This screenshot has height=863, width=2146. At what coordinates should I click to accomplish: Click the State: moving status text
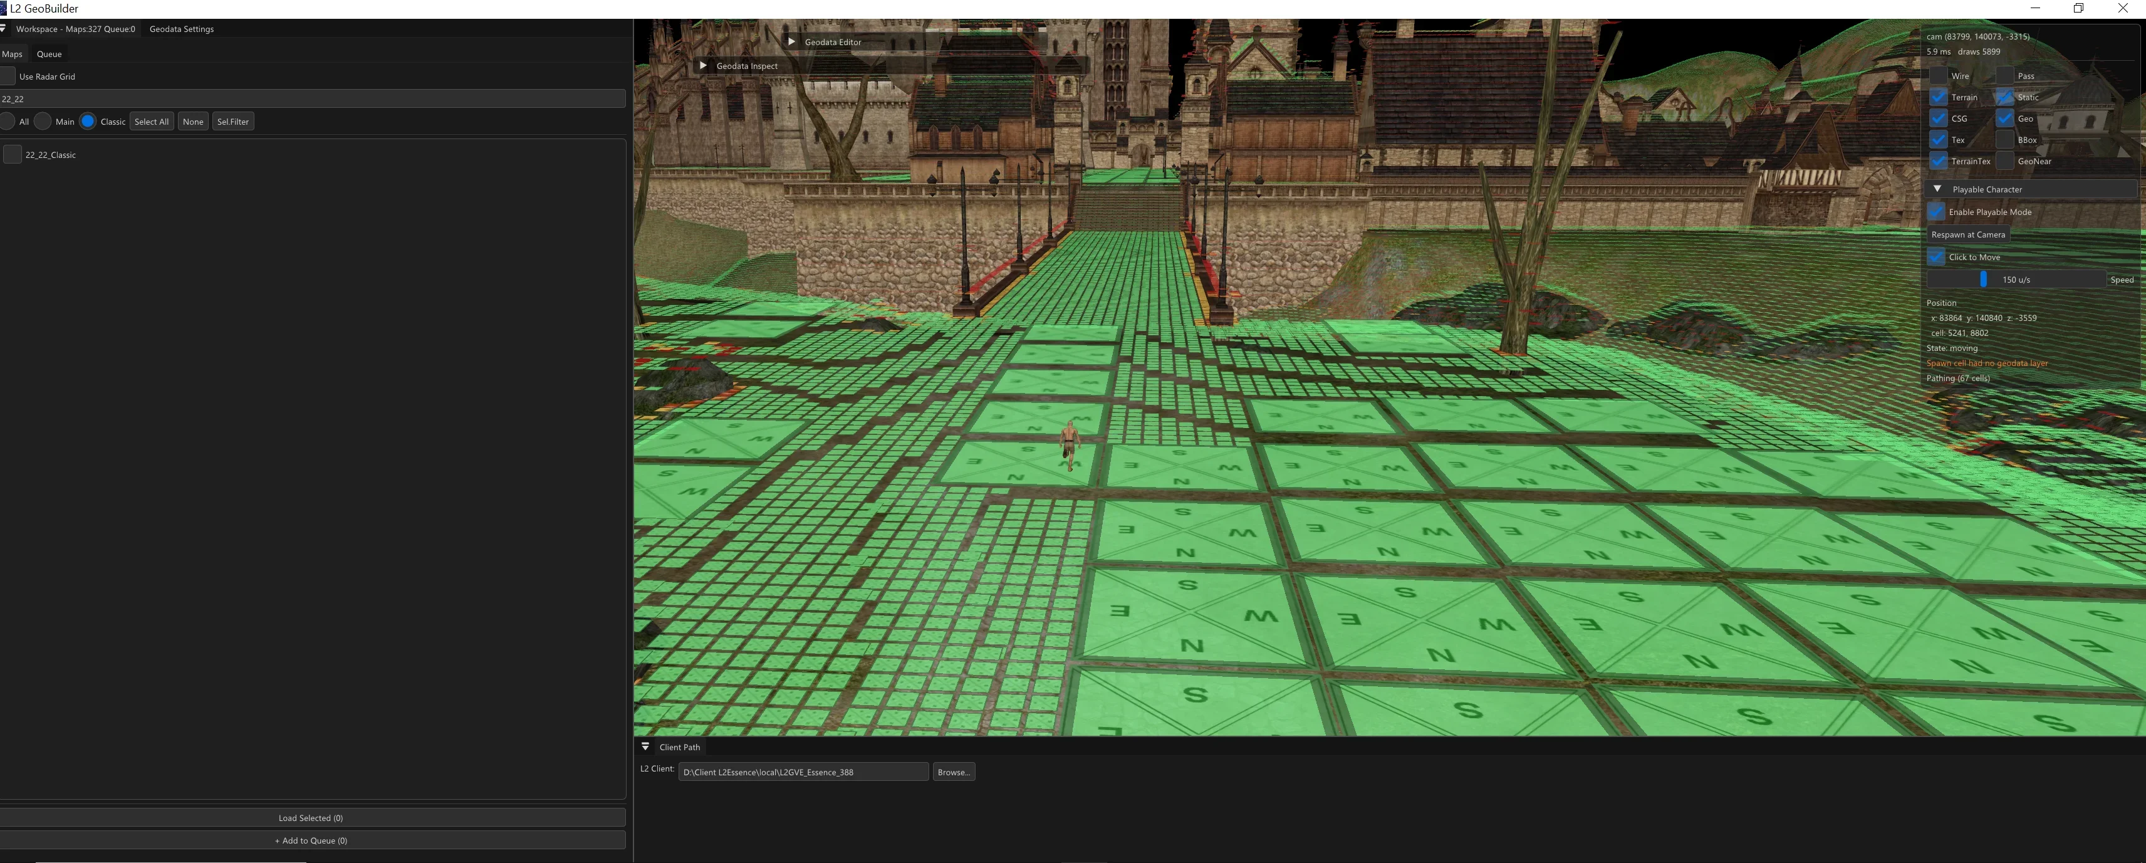pos(1952,348)
